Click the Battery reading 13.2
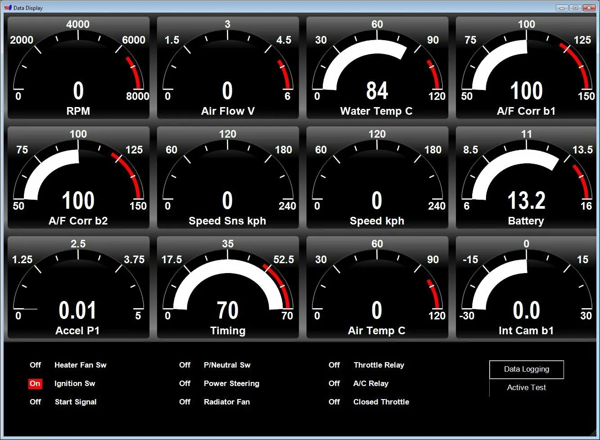The width and height of the screenshot is (600, 440). (526, 200)
